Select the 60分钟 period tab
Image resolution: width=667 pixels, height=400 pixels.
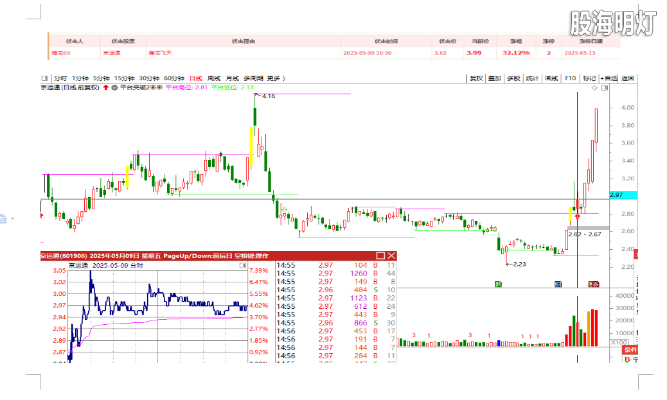point(174,78)
